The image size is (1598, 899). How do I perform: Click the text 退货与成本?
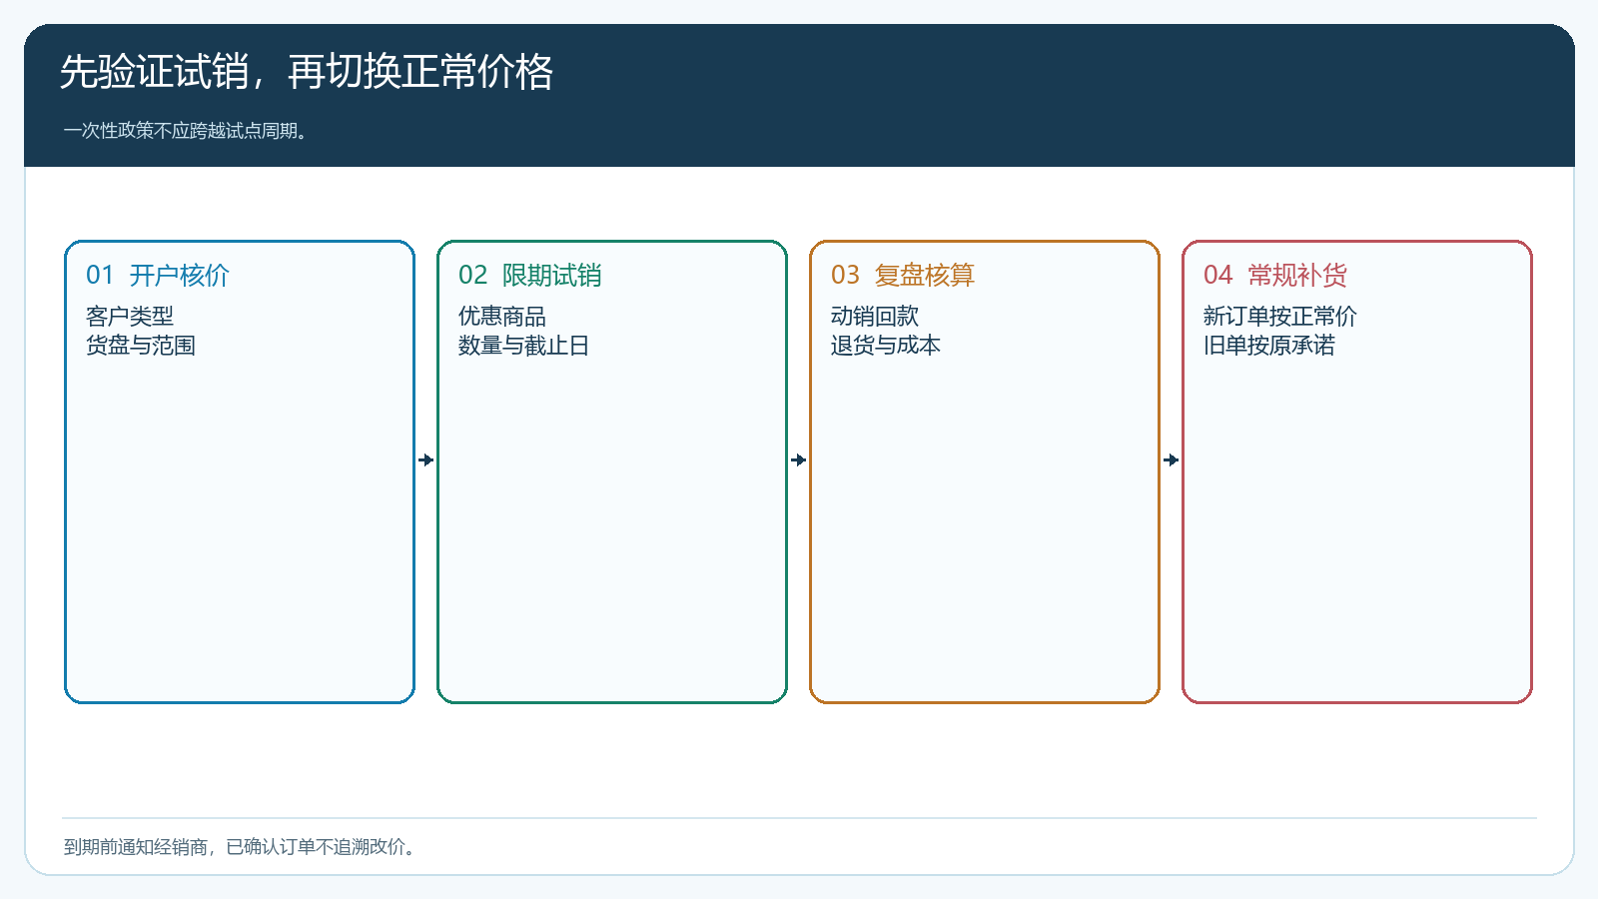[886, 346]
